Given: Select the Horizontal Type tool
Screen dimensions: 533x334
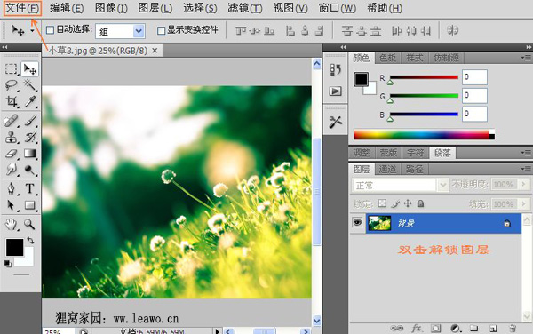Looking at the screenshot, I should coord(30,188).
